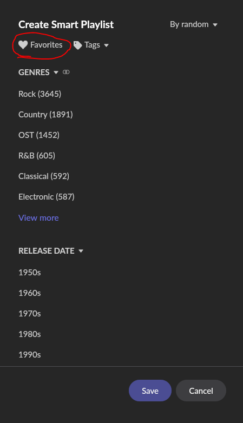Image resolution: width=243 pixels, height=423 pixels.
Task: Collapse the RELEASE DATE section arrow
Action: point(81,251)
